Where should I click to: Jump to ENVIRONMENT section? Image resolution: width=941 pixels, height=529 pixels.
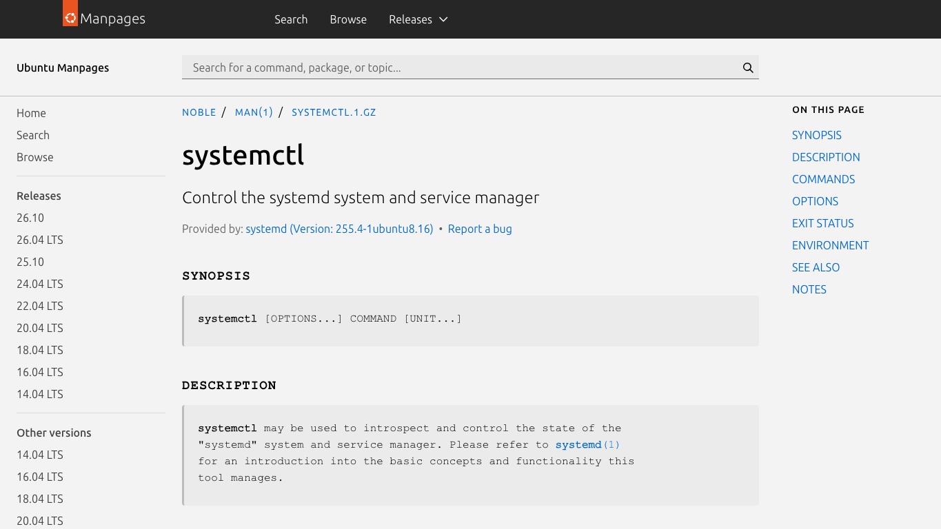pos(831,245)
